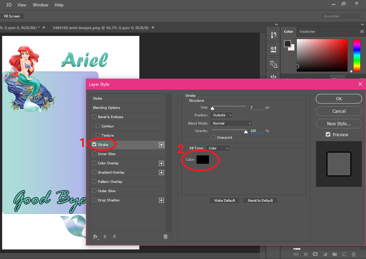The image size is (366, 259).
Task: Open the Help menu
Action: [x=59, y=5]
